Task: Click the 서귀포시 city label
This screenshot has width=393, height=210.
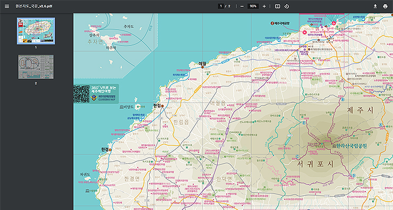Action: pos(315,164)
